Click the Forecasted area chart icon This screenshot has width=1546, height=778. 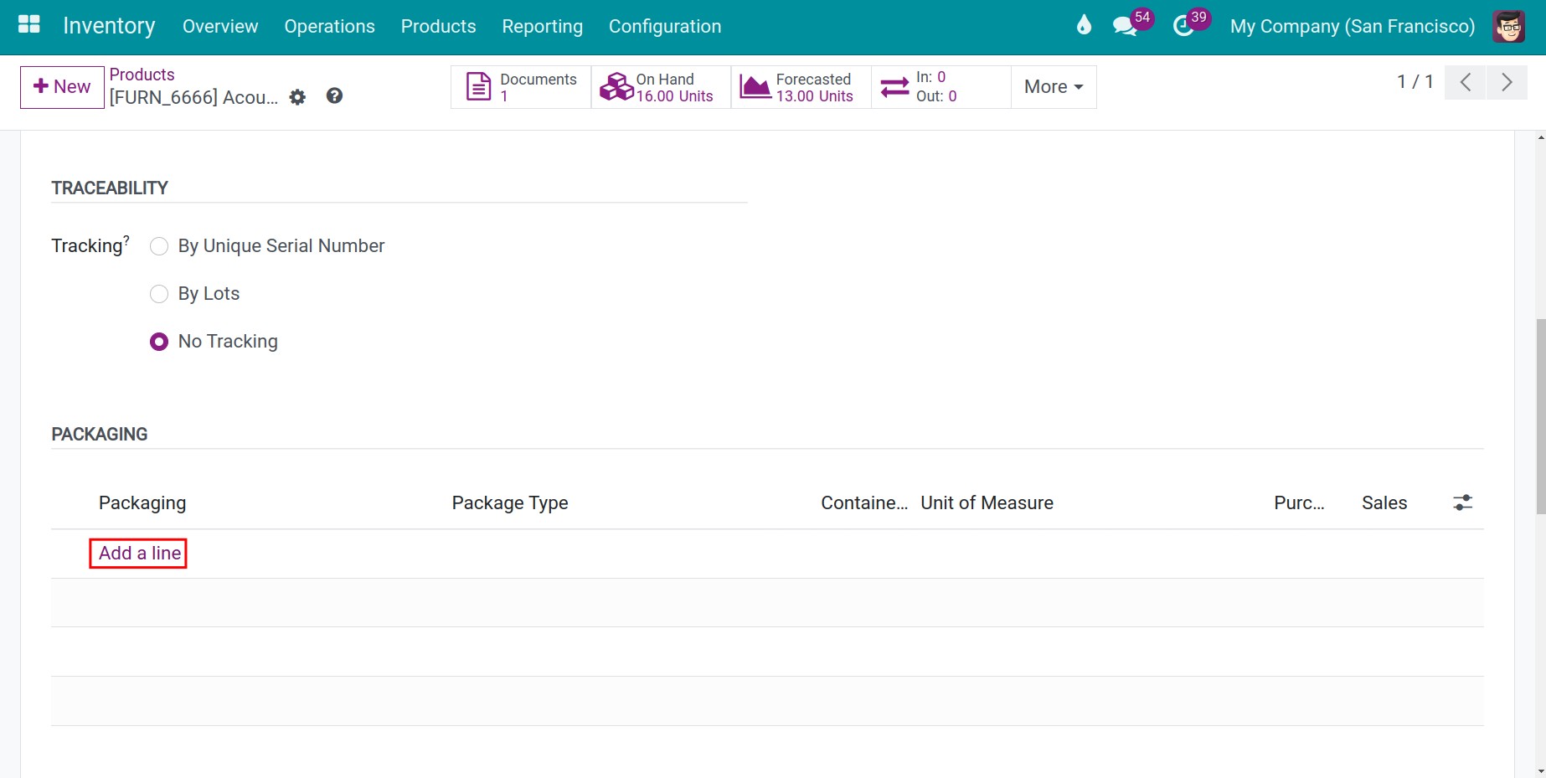click(755, 87)
